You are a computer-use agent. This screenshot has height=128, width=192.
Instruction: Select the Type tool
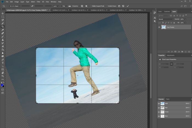(x=2, y=63)
